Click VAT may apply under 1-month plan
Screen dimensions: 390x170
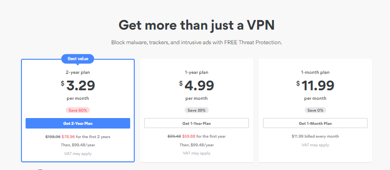(315, 145)
